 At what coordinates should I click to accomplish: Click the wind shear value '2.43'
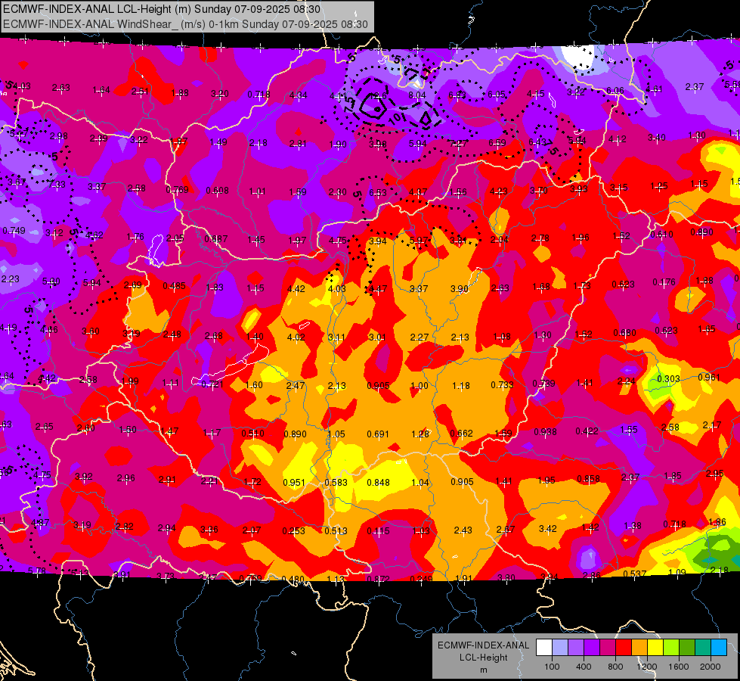463,530
